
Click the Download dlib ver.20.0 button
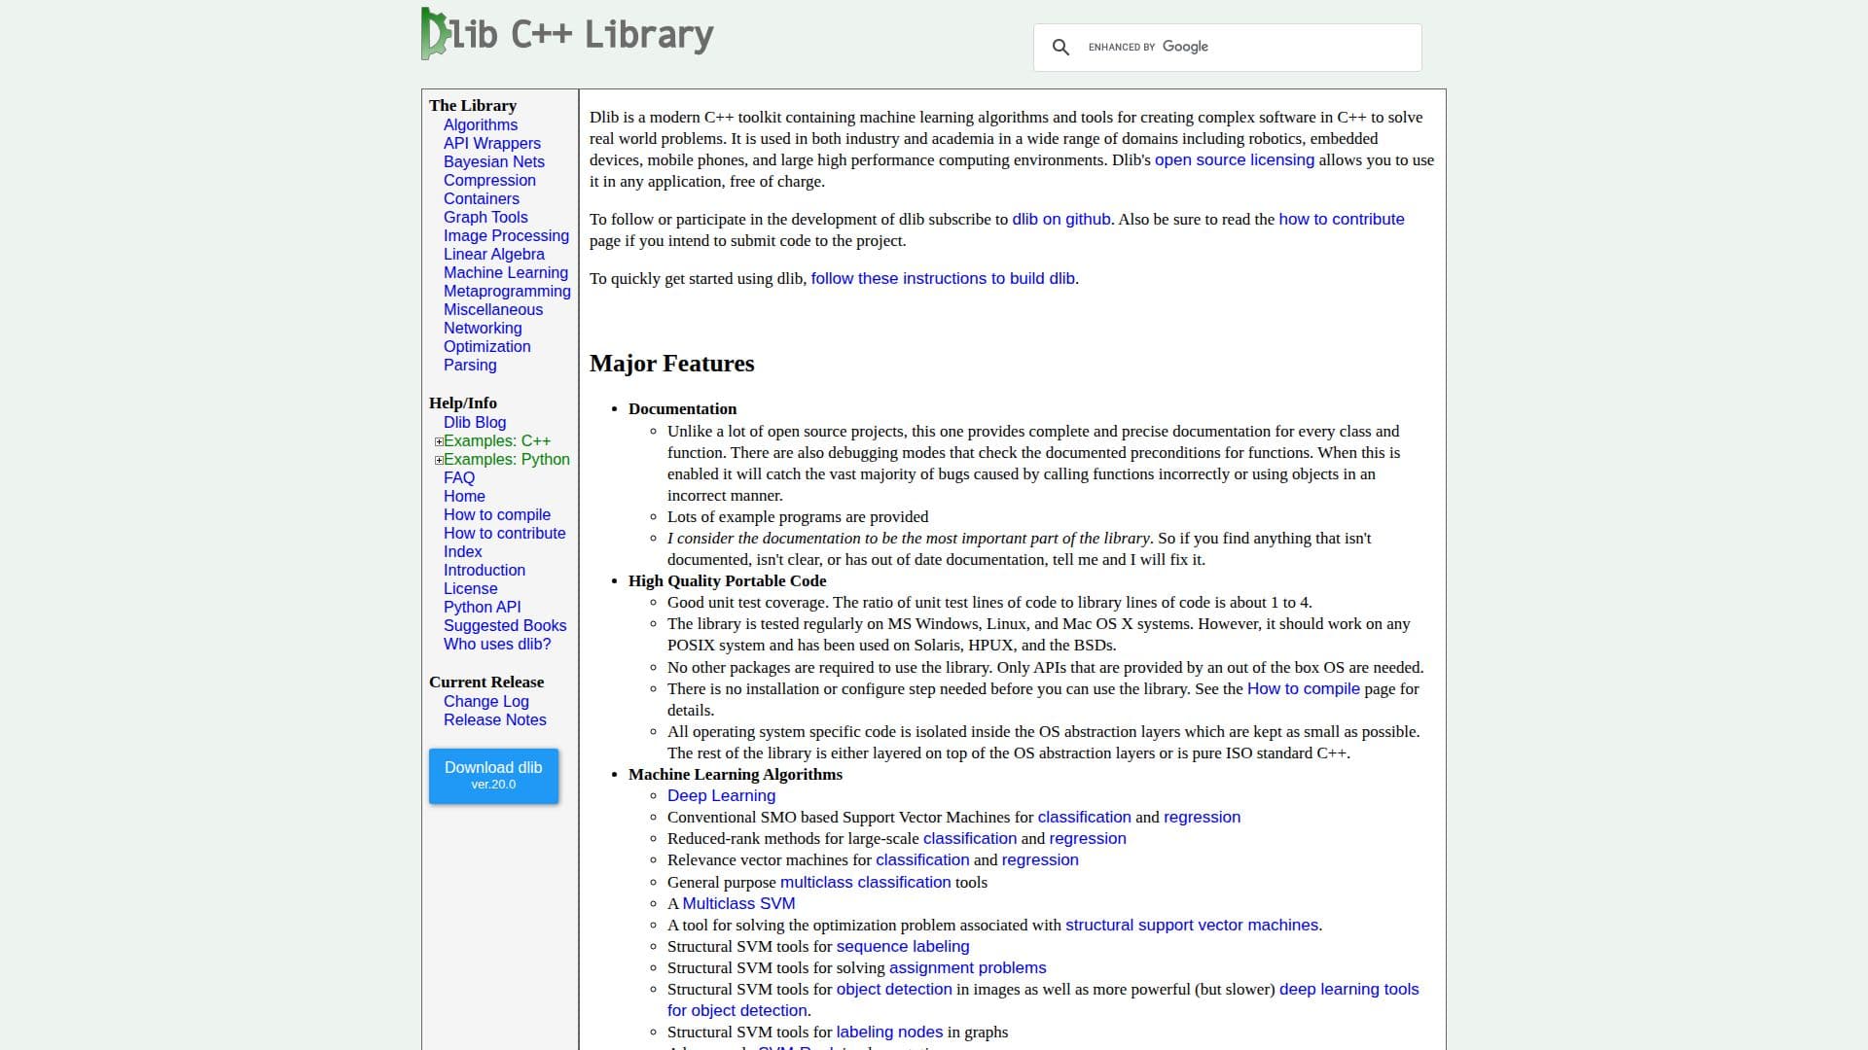(x=493, y=775)
